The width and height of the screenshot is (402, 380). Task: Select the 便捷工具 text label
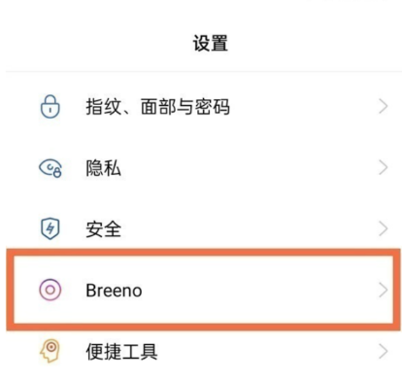pos(121,352)
